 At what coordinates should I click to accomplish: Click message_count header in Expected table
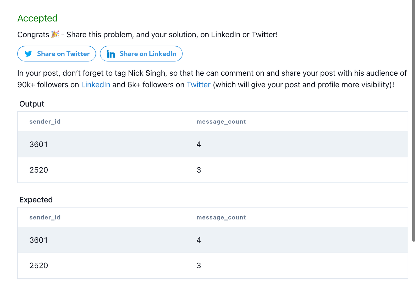point(221,217)
